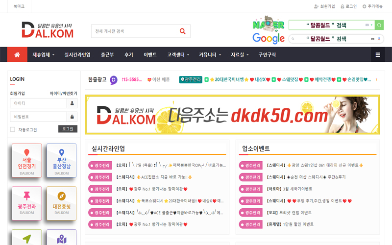Viewport: 392px width, 245px height.
Task: Click the Naver keyboard dropdown icon
Action: click(x=369, y=25)
